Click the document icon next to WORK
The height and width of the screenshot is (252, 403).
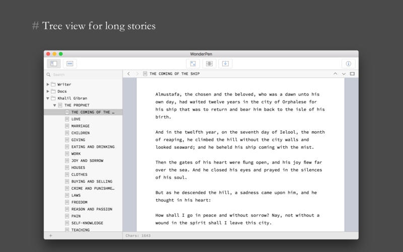[x=67, y=154]
